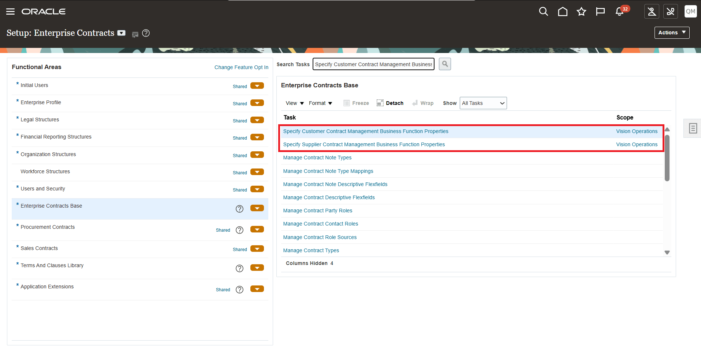Click the Oracle logo
The height and width of the screenshot is (360, 701).
click(44, 12)
